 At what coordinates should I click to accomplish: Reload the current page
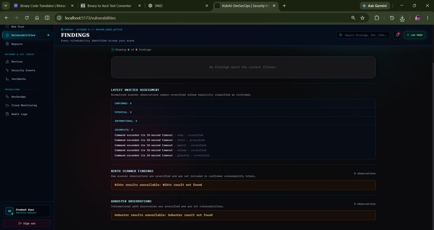tap(27, 18)
